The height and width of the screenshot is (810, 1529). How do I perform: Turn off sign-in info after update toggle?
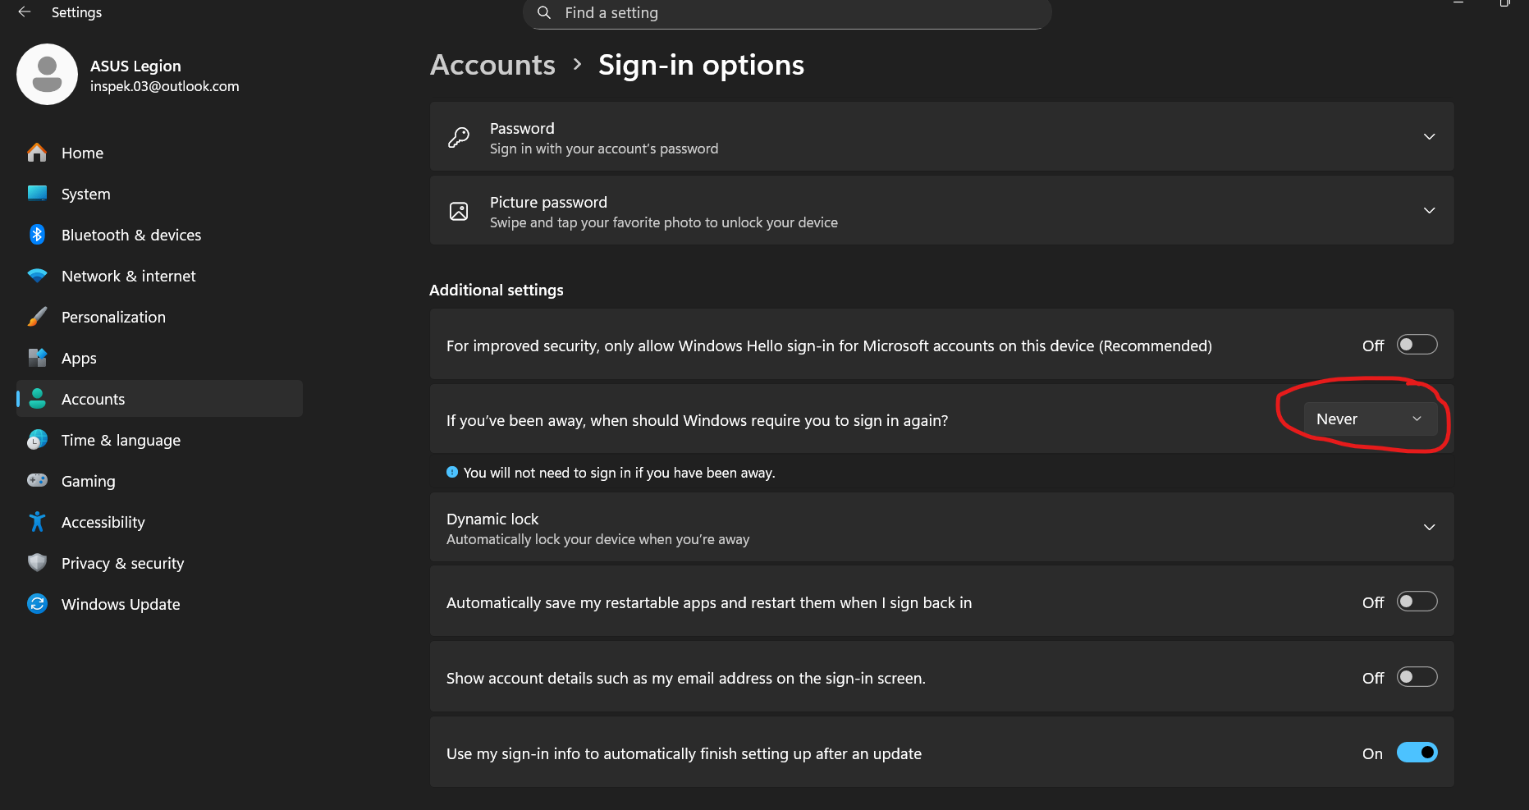[1417, 753]
